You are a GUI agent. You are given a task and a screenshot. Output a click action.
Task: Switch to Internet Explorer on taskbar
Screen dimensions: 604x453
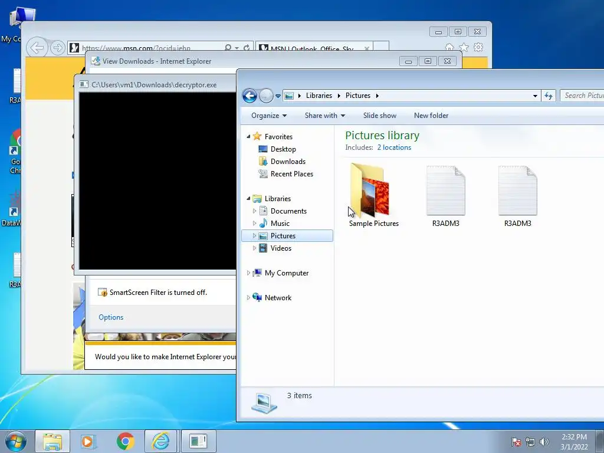click(x=160, y=441)
